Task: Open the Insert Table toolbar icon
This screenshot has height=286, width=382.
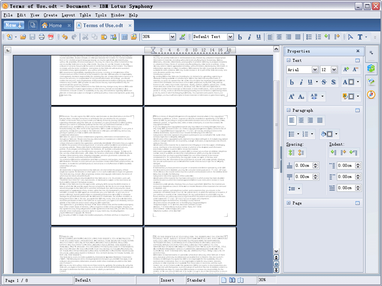Action: pos(125,37)
